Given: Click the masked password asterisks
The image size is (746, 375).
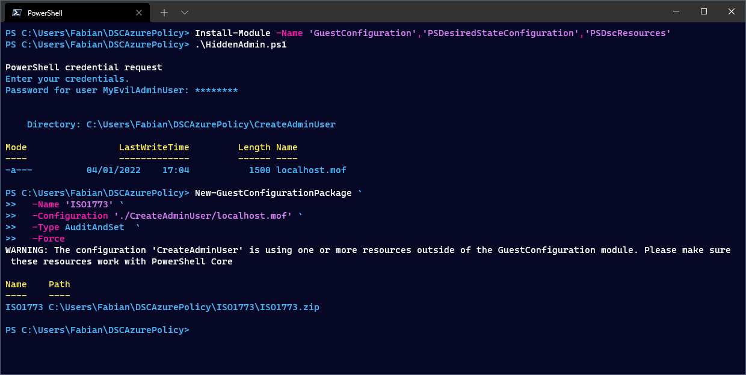Looking at the screenshot, I should pyautogui.click(x=219, y=90).
